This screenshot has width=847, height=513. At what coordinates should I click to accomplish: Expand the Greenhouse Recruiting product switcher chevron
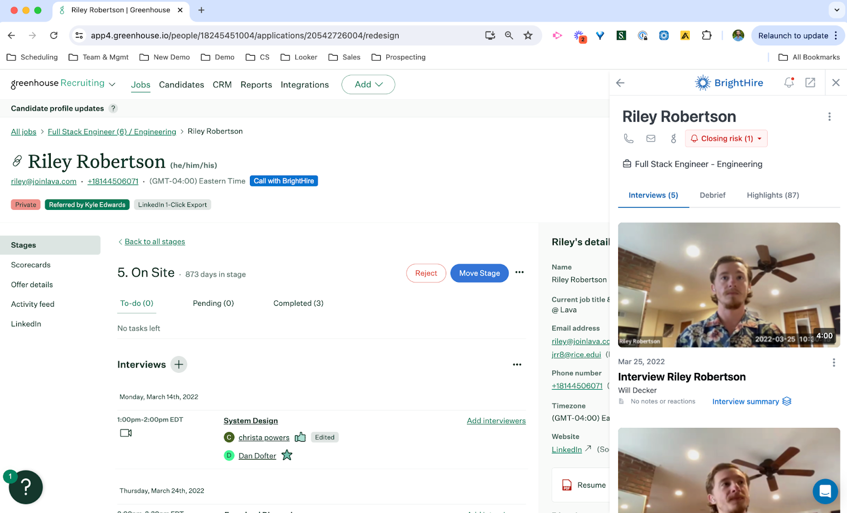click(x=112, y=84)
